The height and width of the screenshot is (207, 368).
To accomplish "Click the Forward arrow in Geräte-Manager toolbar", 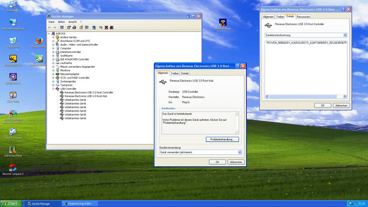I will pos(55,28).
